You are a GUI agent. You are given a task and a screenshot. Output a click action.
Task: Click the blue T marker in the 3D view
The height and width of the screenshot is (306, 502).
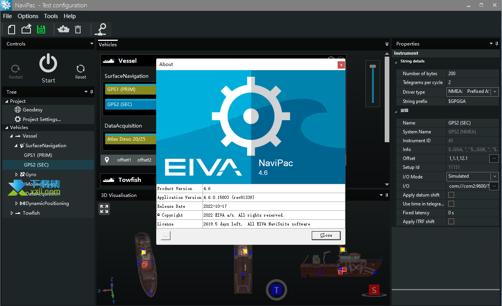(276, 290)
